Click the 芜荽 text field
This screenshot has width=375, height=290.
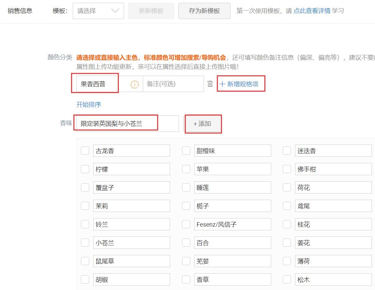[233, 261]
